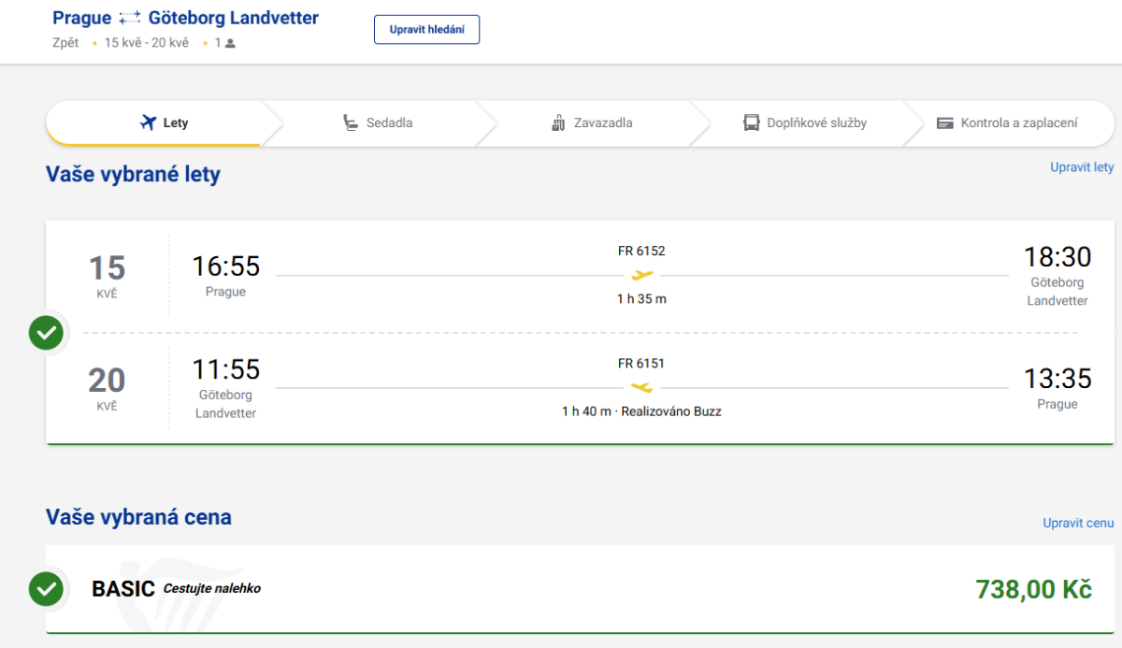Toggle green checkmark on selected flights card
The height and width of the screenshot is (648, 1122).
point(46,332)
